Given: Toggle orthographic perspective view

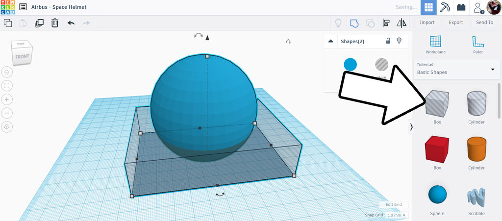Looking at the screenshot, I should [x=7, y=127].
